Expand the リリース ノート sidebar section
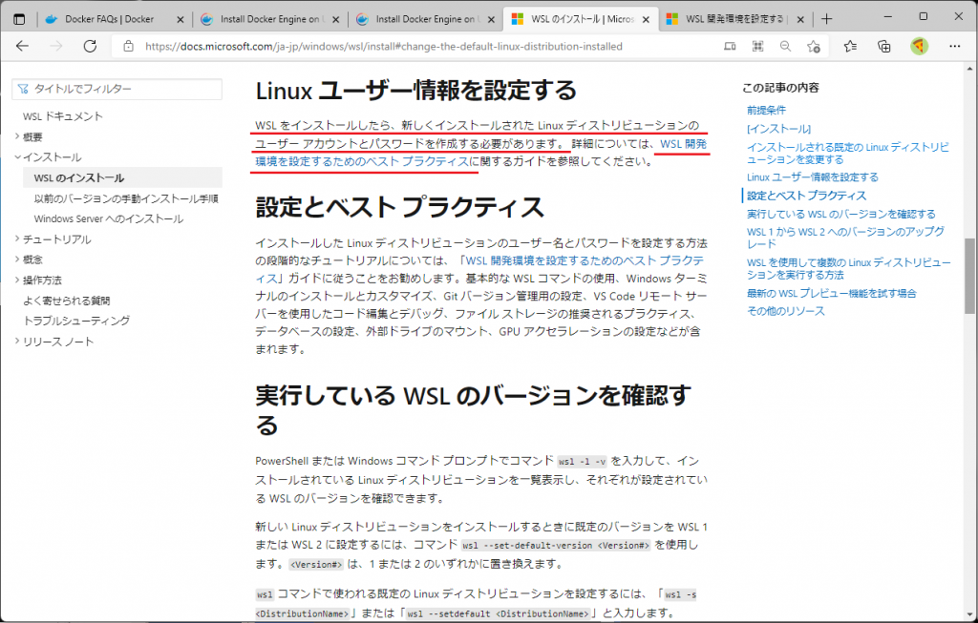978x623 pixels. 17,342
